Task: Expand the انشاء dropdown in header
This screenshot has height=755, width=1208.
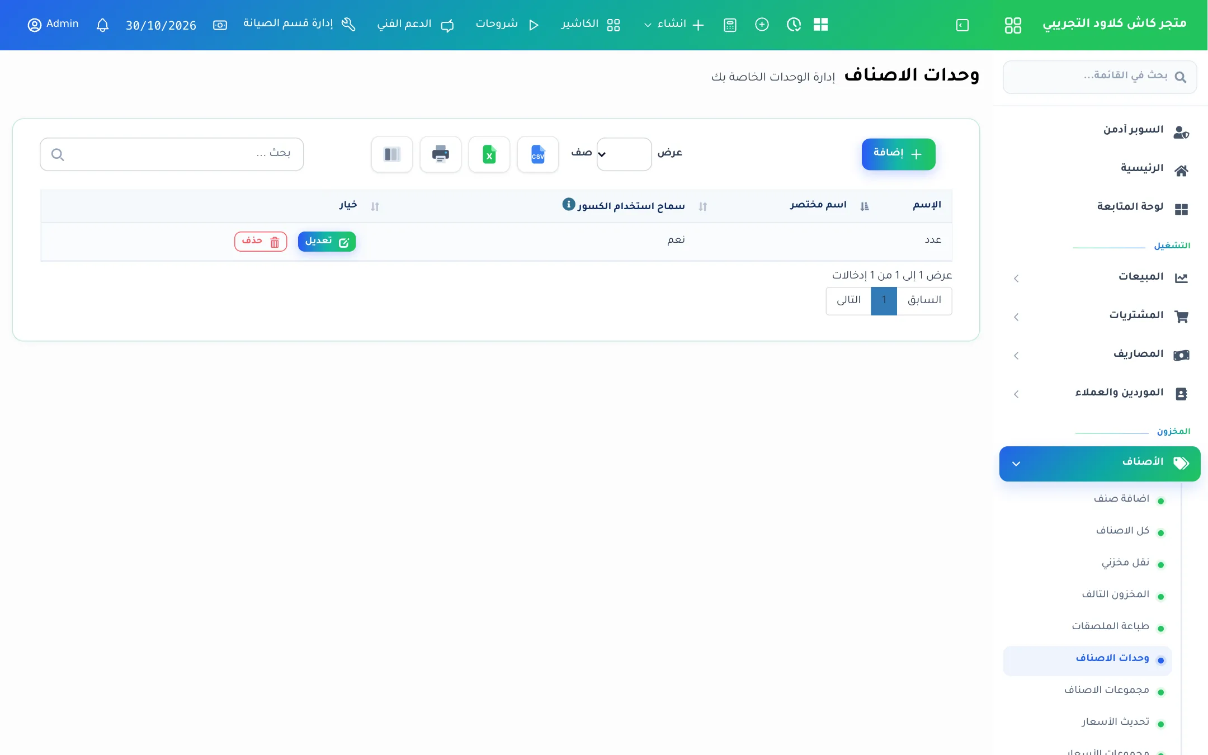Action: pyautogui.click(x=674, y=25)
